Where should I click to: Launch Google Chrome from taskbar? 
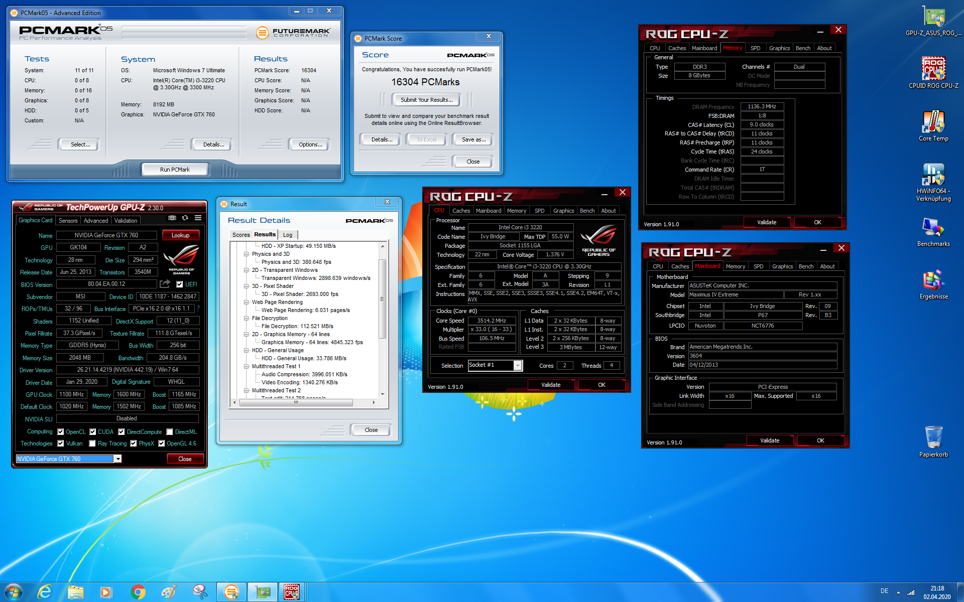[138, 592]
